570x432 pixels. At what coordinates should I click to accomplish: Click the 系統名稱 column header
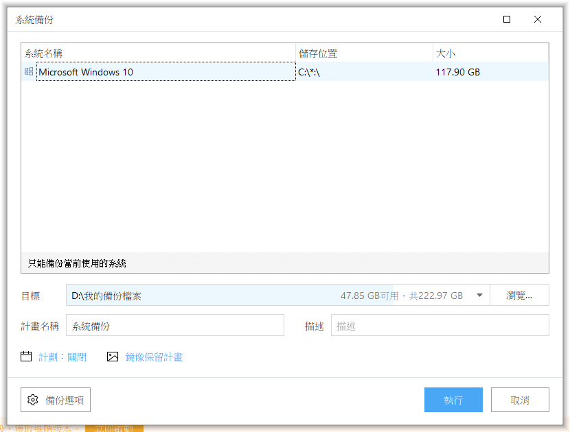coord(159,53)
